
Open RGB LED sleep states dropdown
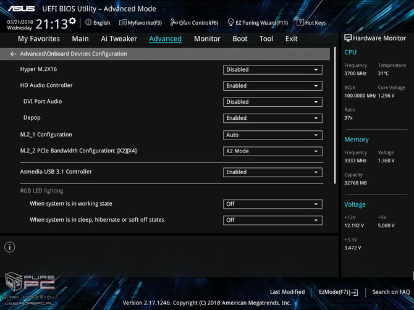272,220
